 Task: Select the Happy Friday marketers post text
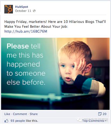pos(55,24)
